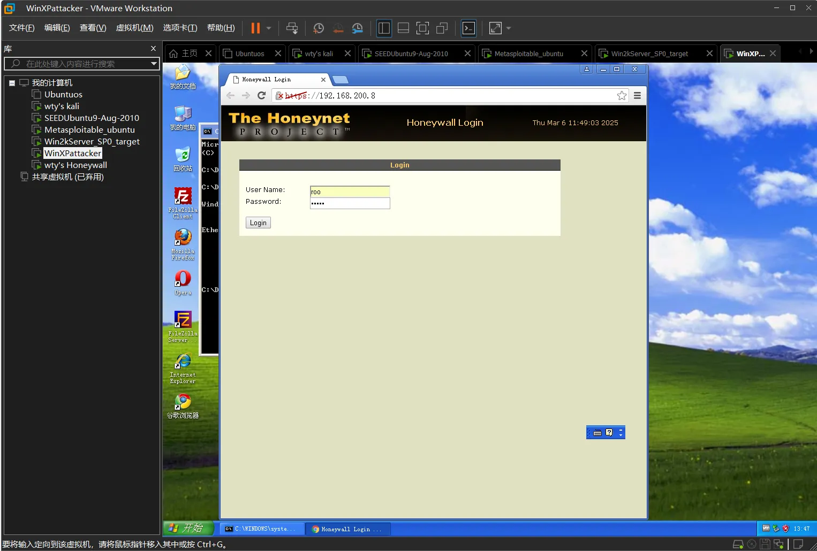Send Ctrl+Alt+Del to the virtual machine

pyautogui.click(x=292, y=28)
